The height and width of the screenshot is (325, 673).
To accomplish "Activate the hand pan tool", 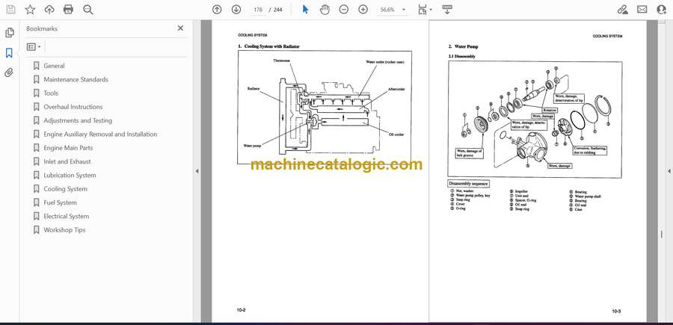I will click(x=325, y=10).
